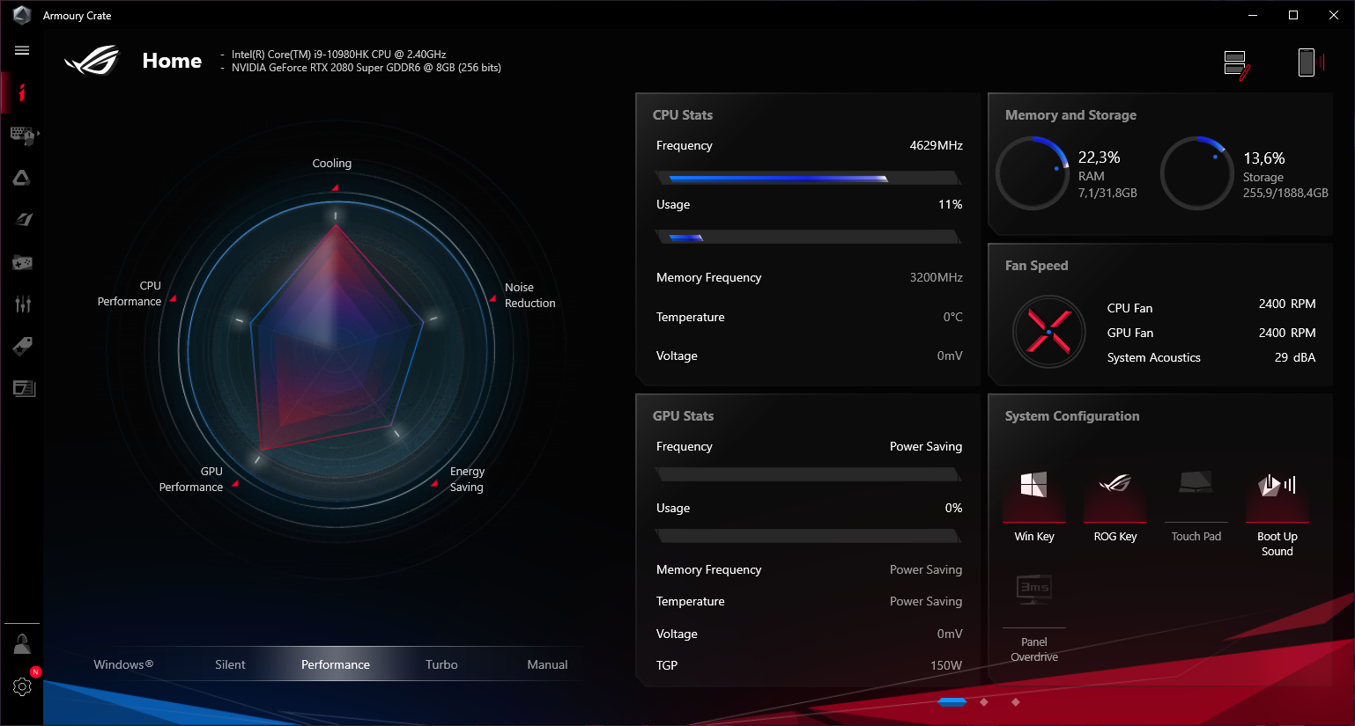Click the GPU Usage progress bar
This screenshot has width=1355, height=726.
[x=808, y=536]
